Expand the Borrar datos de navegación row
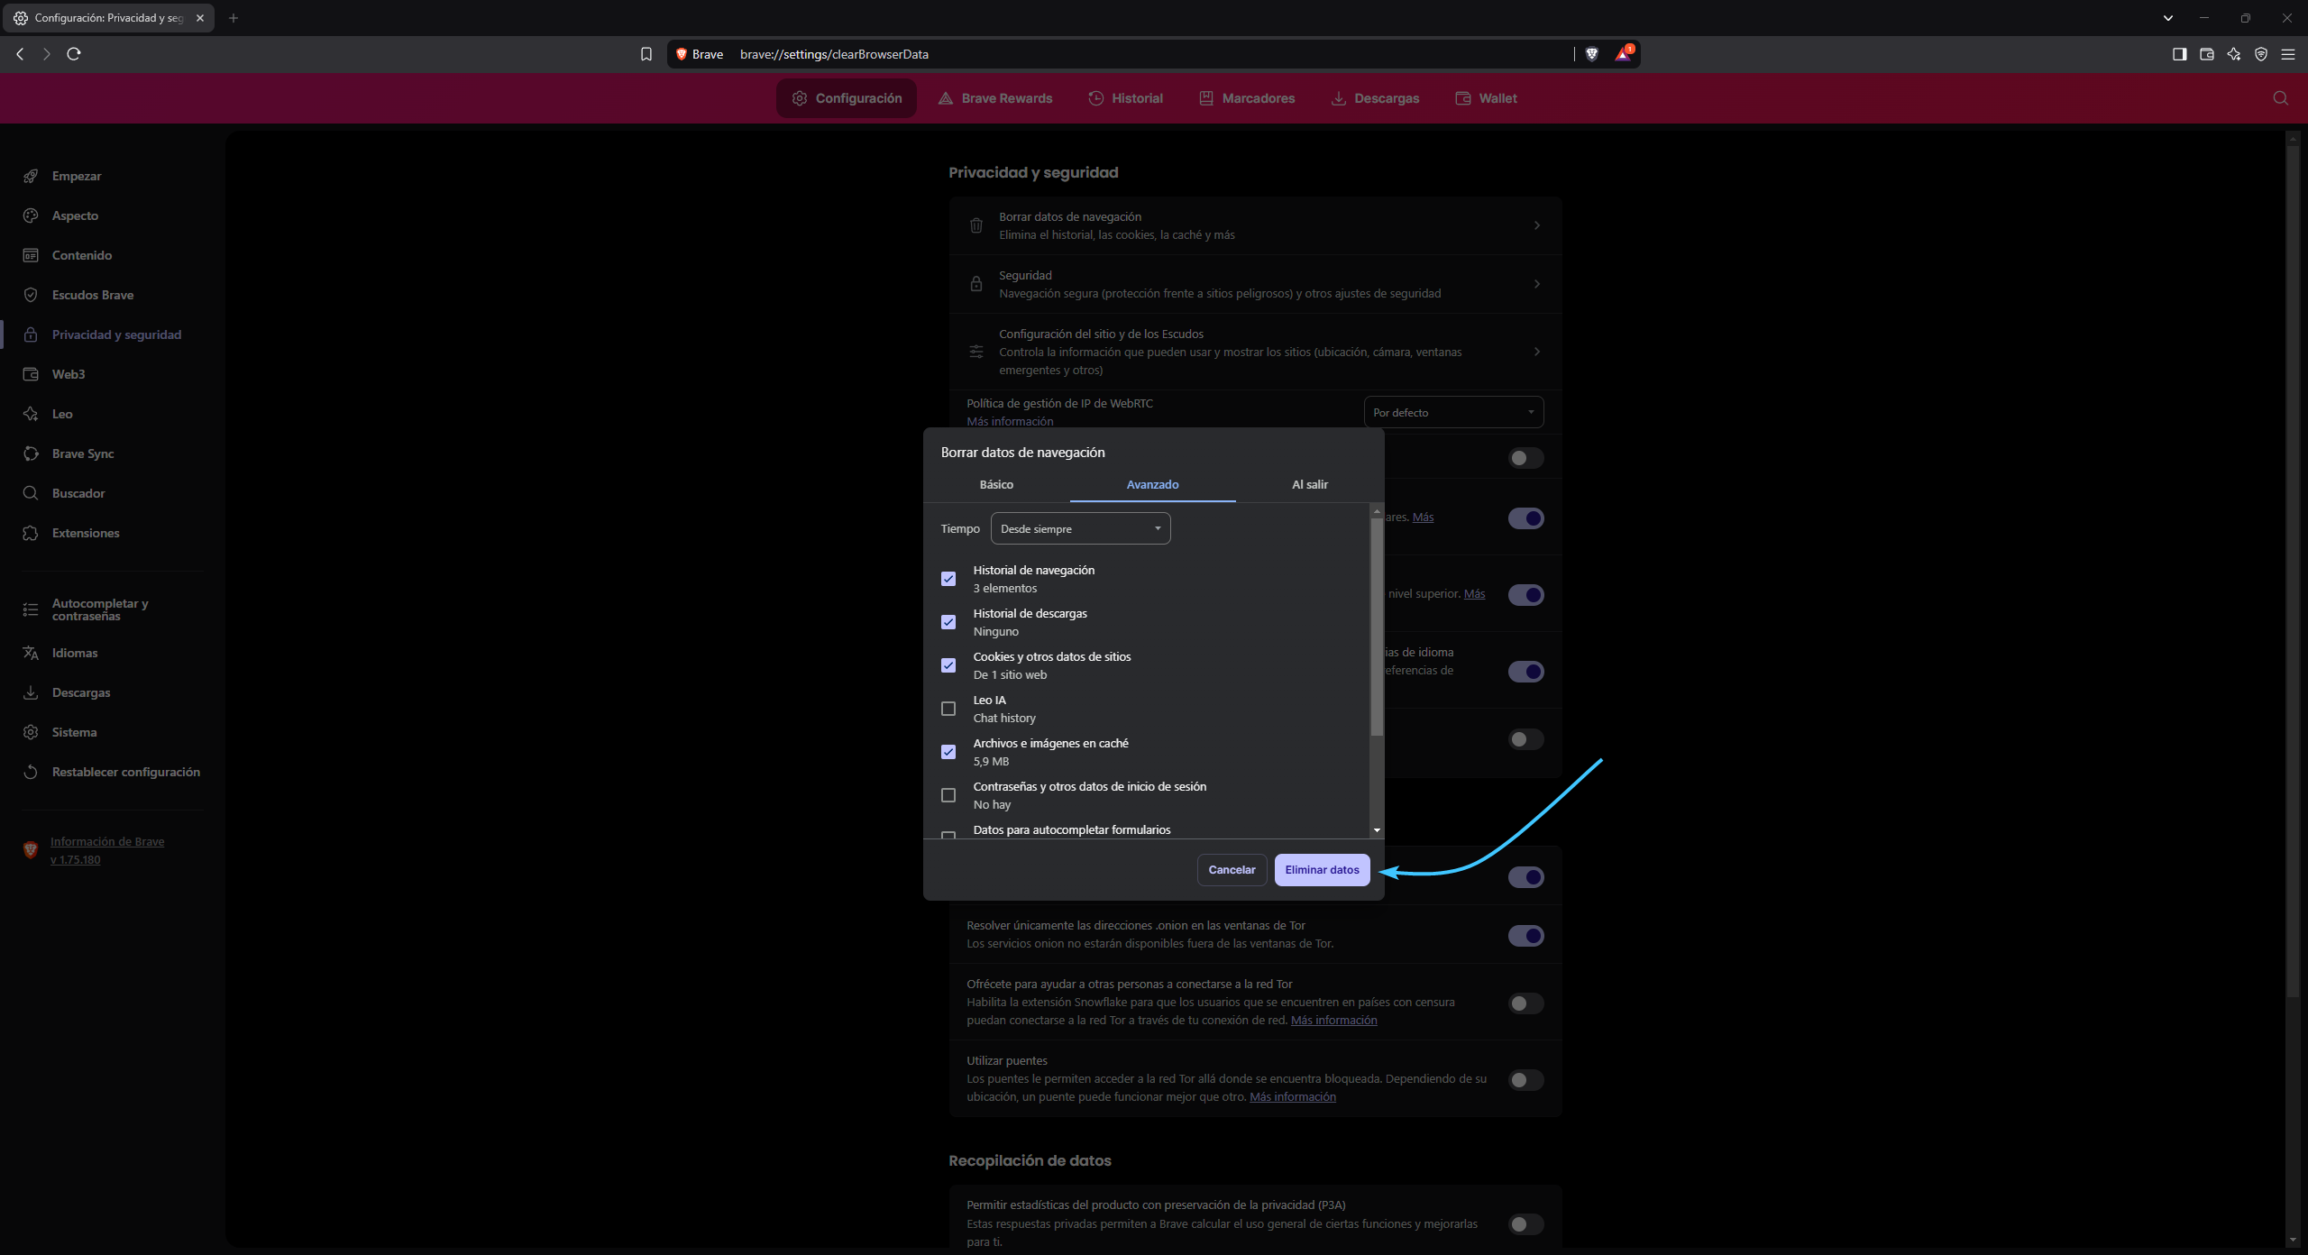The image size is (2308, 1255). [1255, 225]
